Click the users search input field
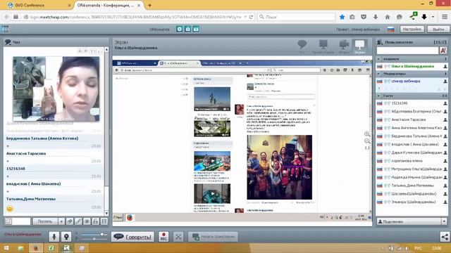This screenshot has width=451, height=253. [x=407, y=51]
